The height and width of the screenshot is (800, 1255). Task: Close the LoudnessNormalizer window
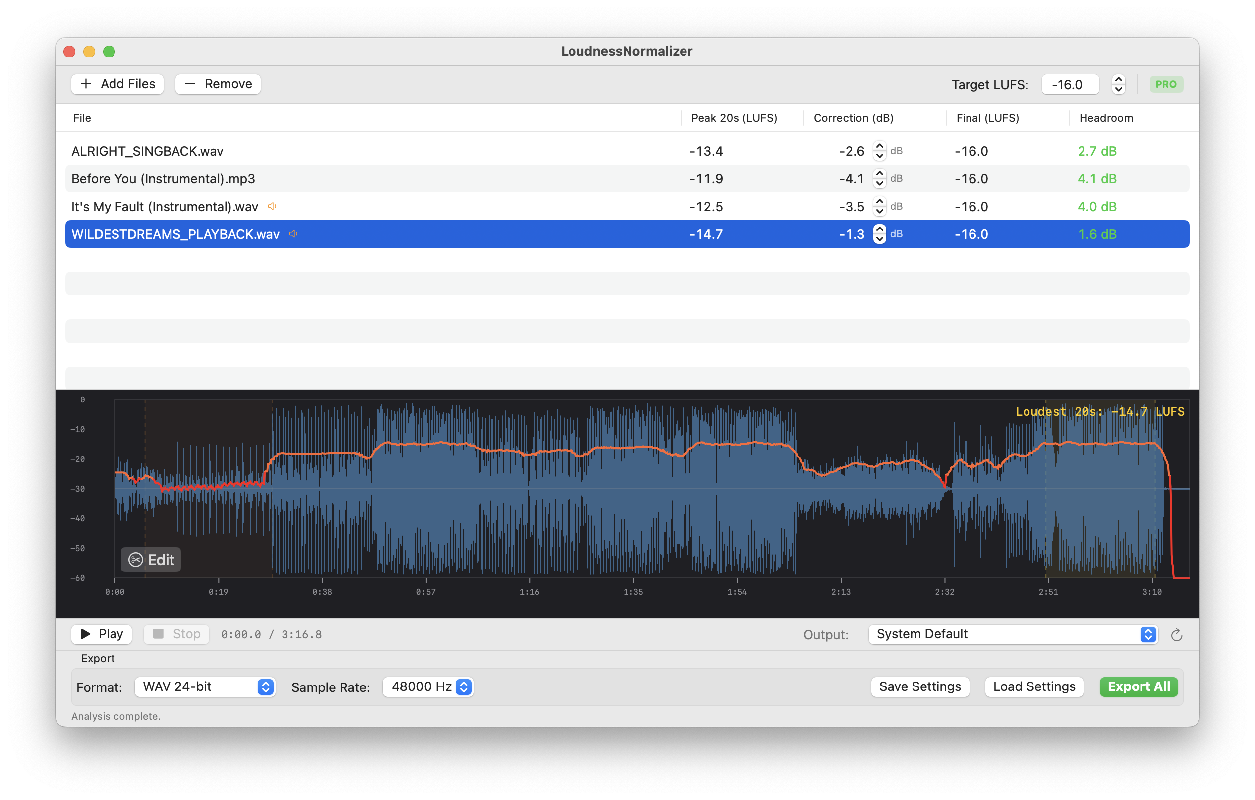click(x=69, y=51)
